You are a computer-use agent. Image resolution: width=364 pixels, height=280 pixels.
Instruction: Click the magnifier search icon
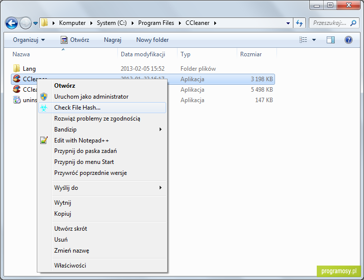[354, 23]
